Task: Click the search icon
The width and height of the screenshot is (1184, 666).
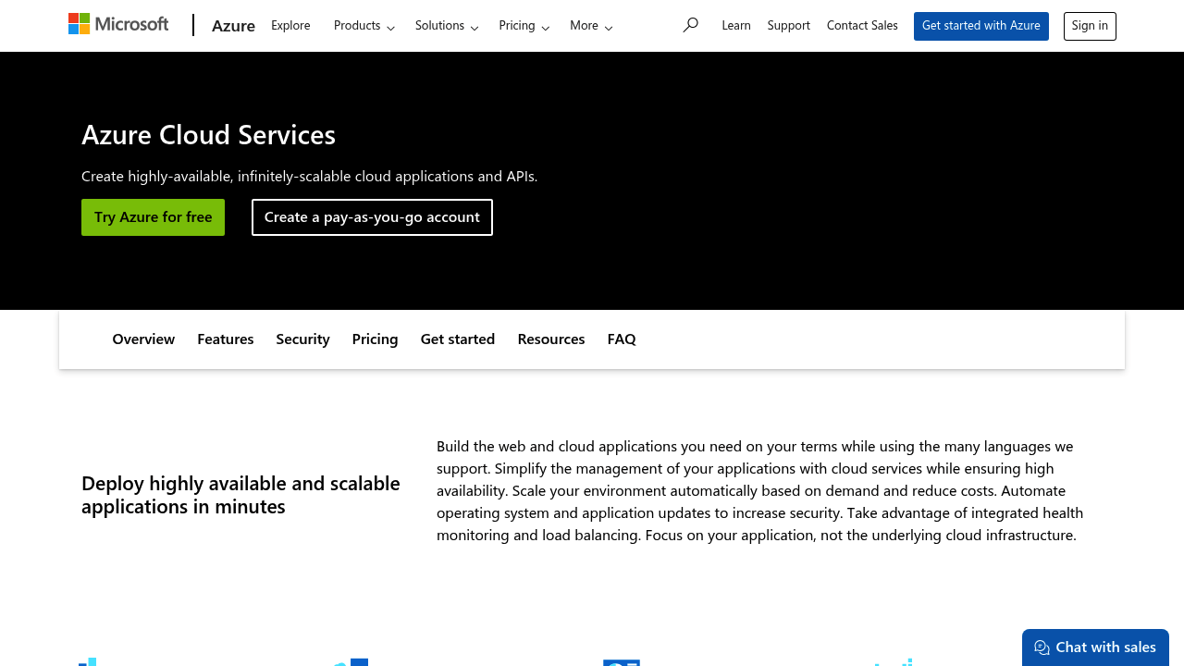Action: coord(689,25)
